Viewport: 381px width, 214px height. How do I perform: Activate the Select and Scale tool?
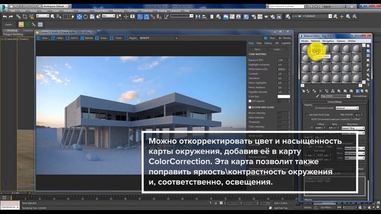point(92,17)
